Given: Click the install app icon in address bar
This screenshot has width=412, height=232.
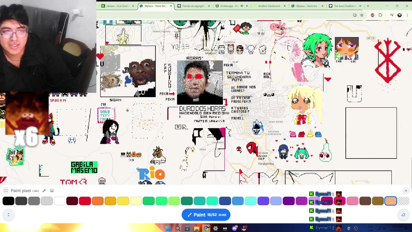Looking at the screenshot, I should pyautogui.click(x=355, y=15).
